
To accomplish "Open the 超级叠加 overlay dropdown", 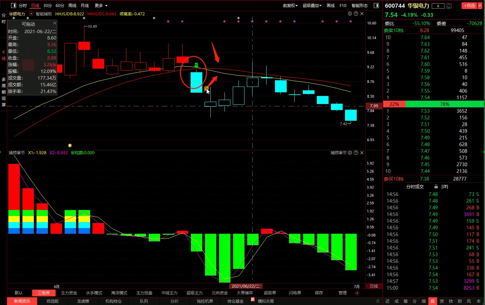I will 312,6.
